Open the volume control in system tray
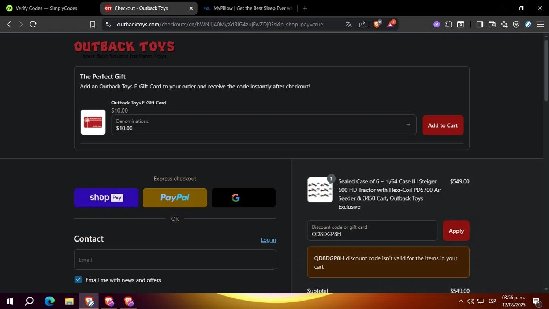 click(x=470, y=301)
